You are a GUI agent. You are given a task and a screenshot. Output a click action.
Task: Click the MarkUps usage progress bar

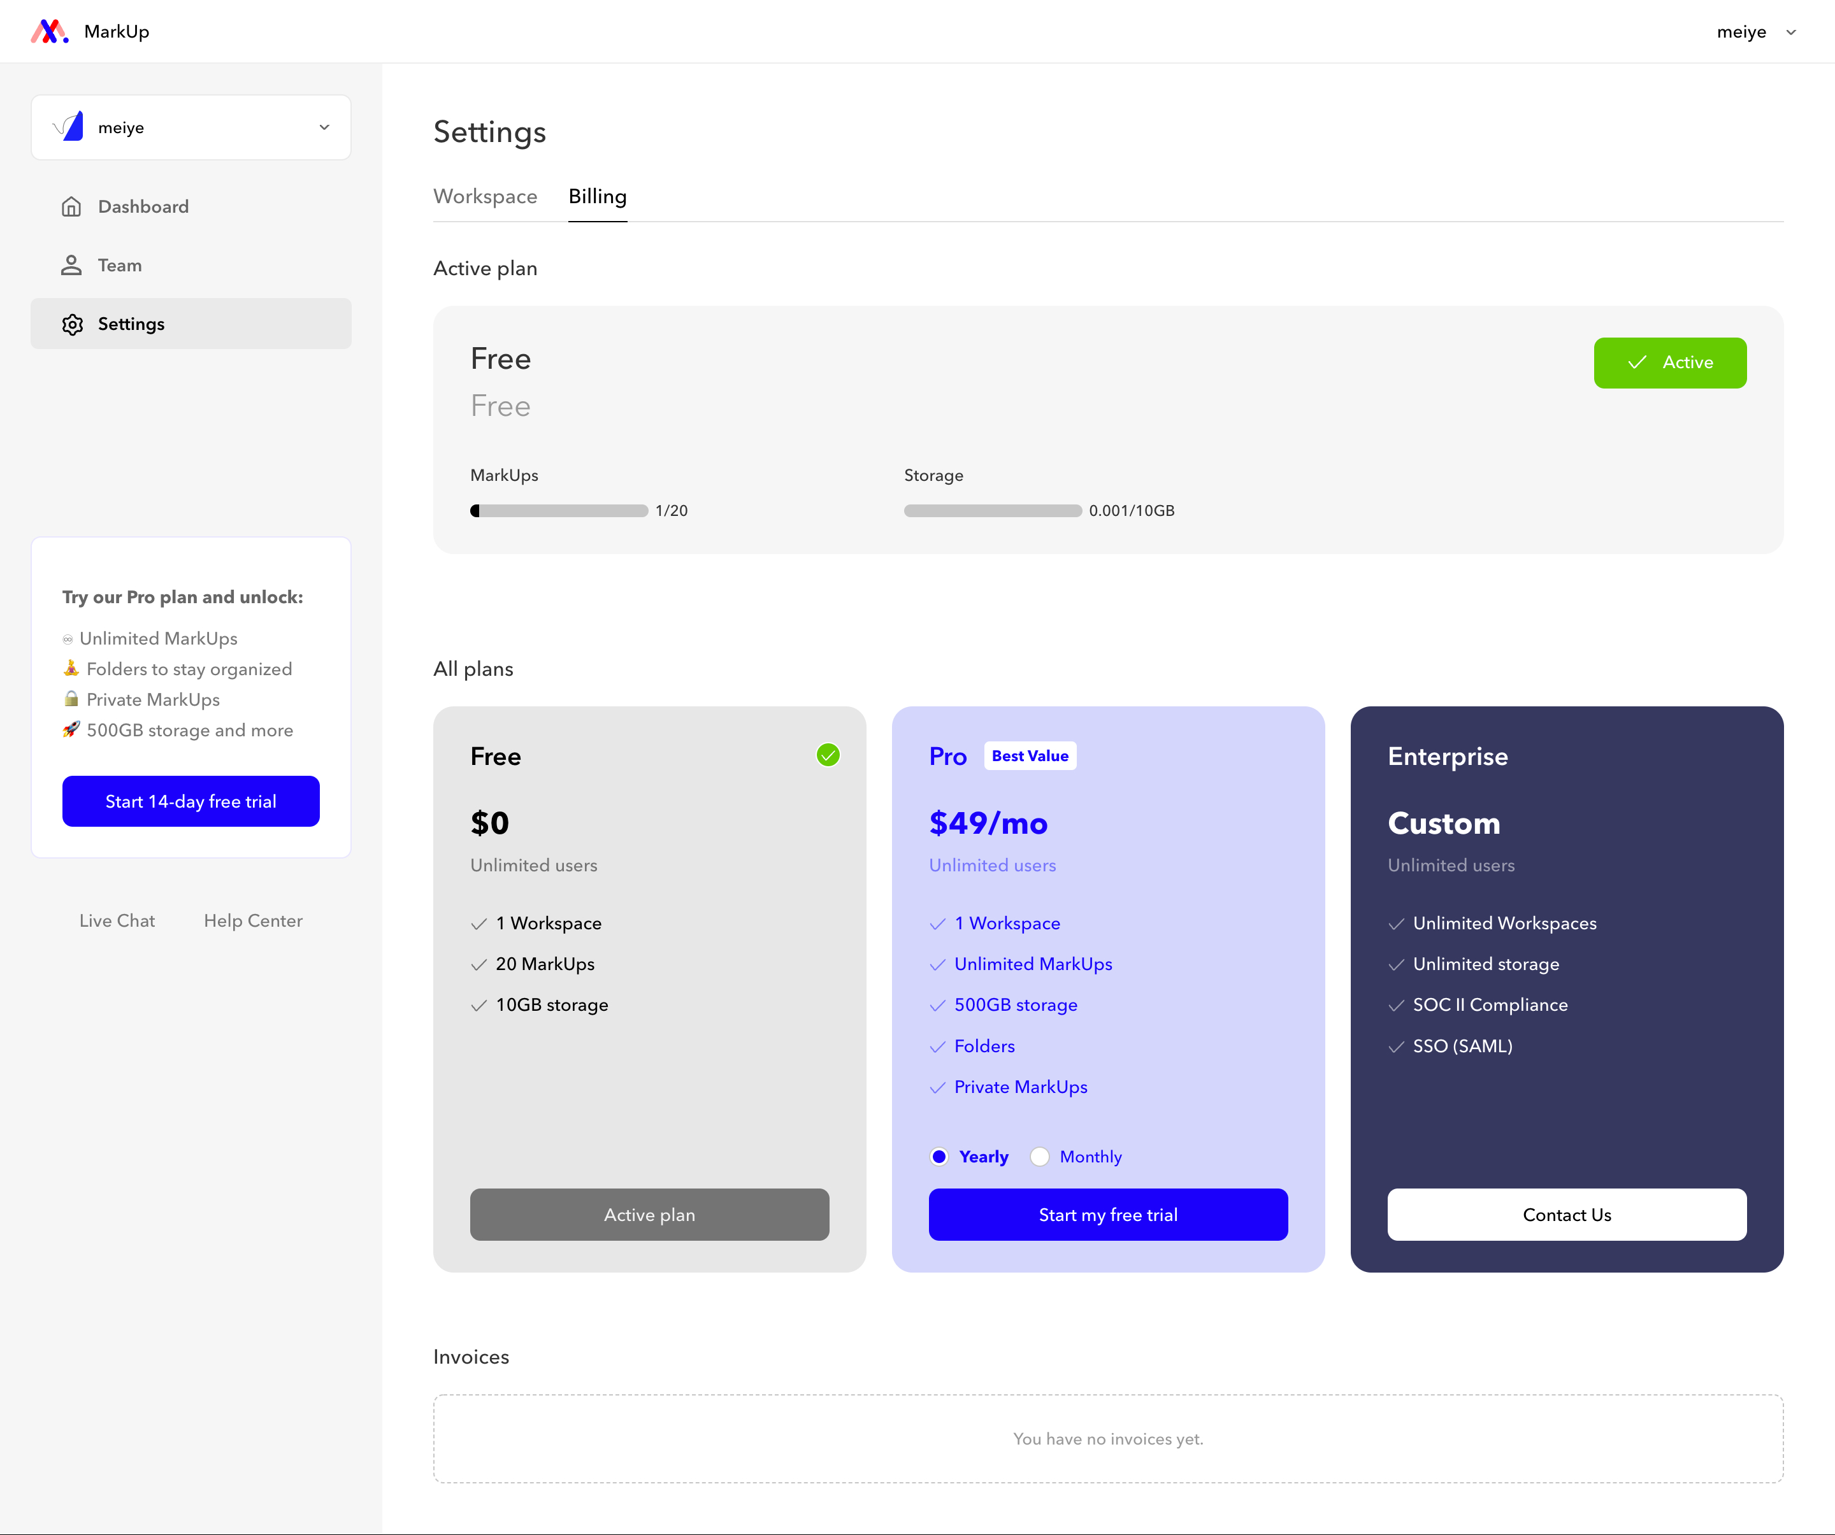pos(559,511)
